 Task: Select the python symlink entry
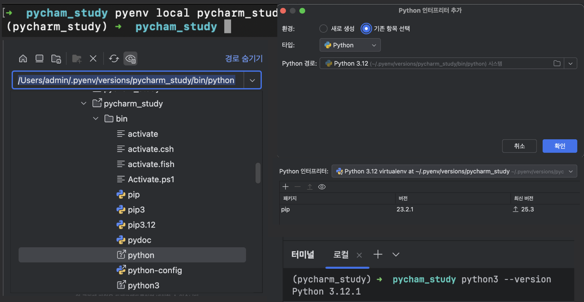pyautogui.click(x=132, y=255)
